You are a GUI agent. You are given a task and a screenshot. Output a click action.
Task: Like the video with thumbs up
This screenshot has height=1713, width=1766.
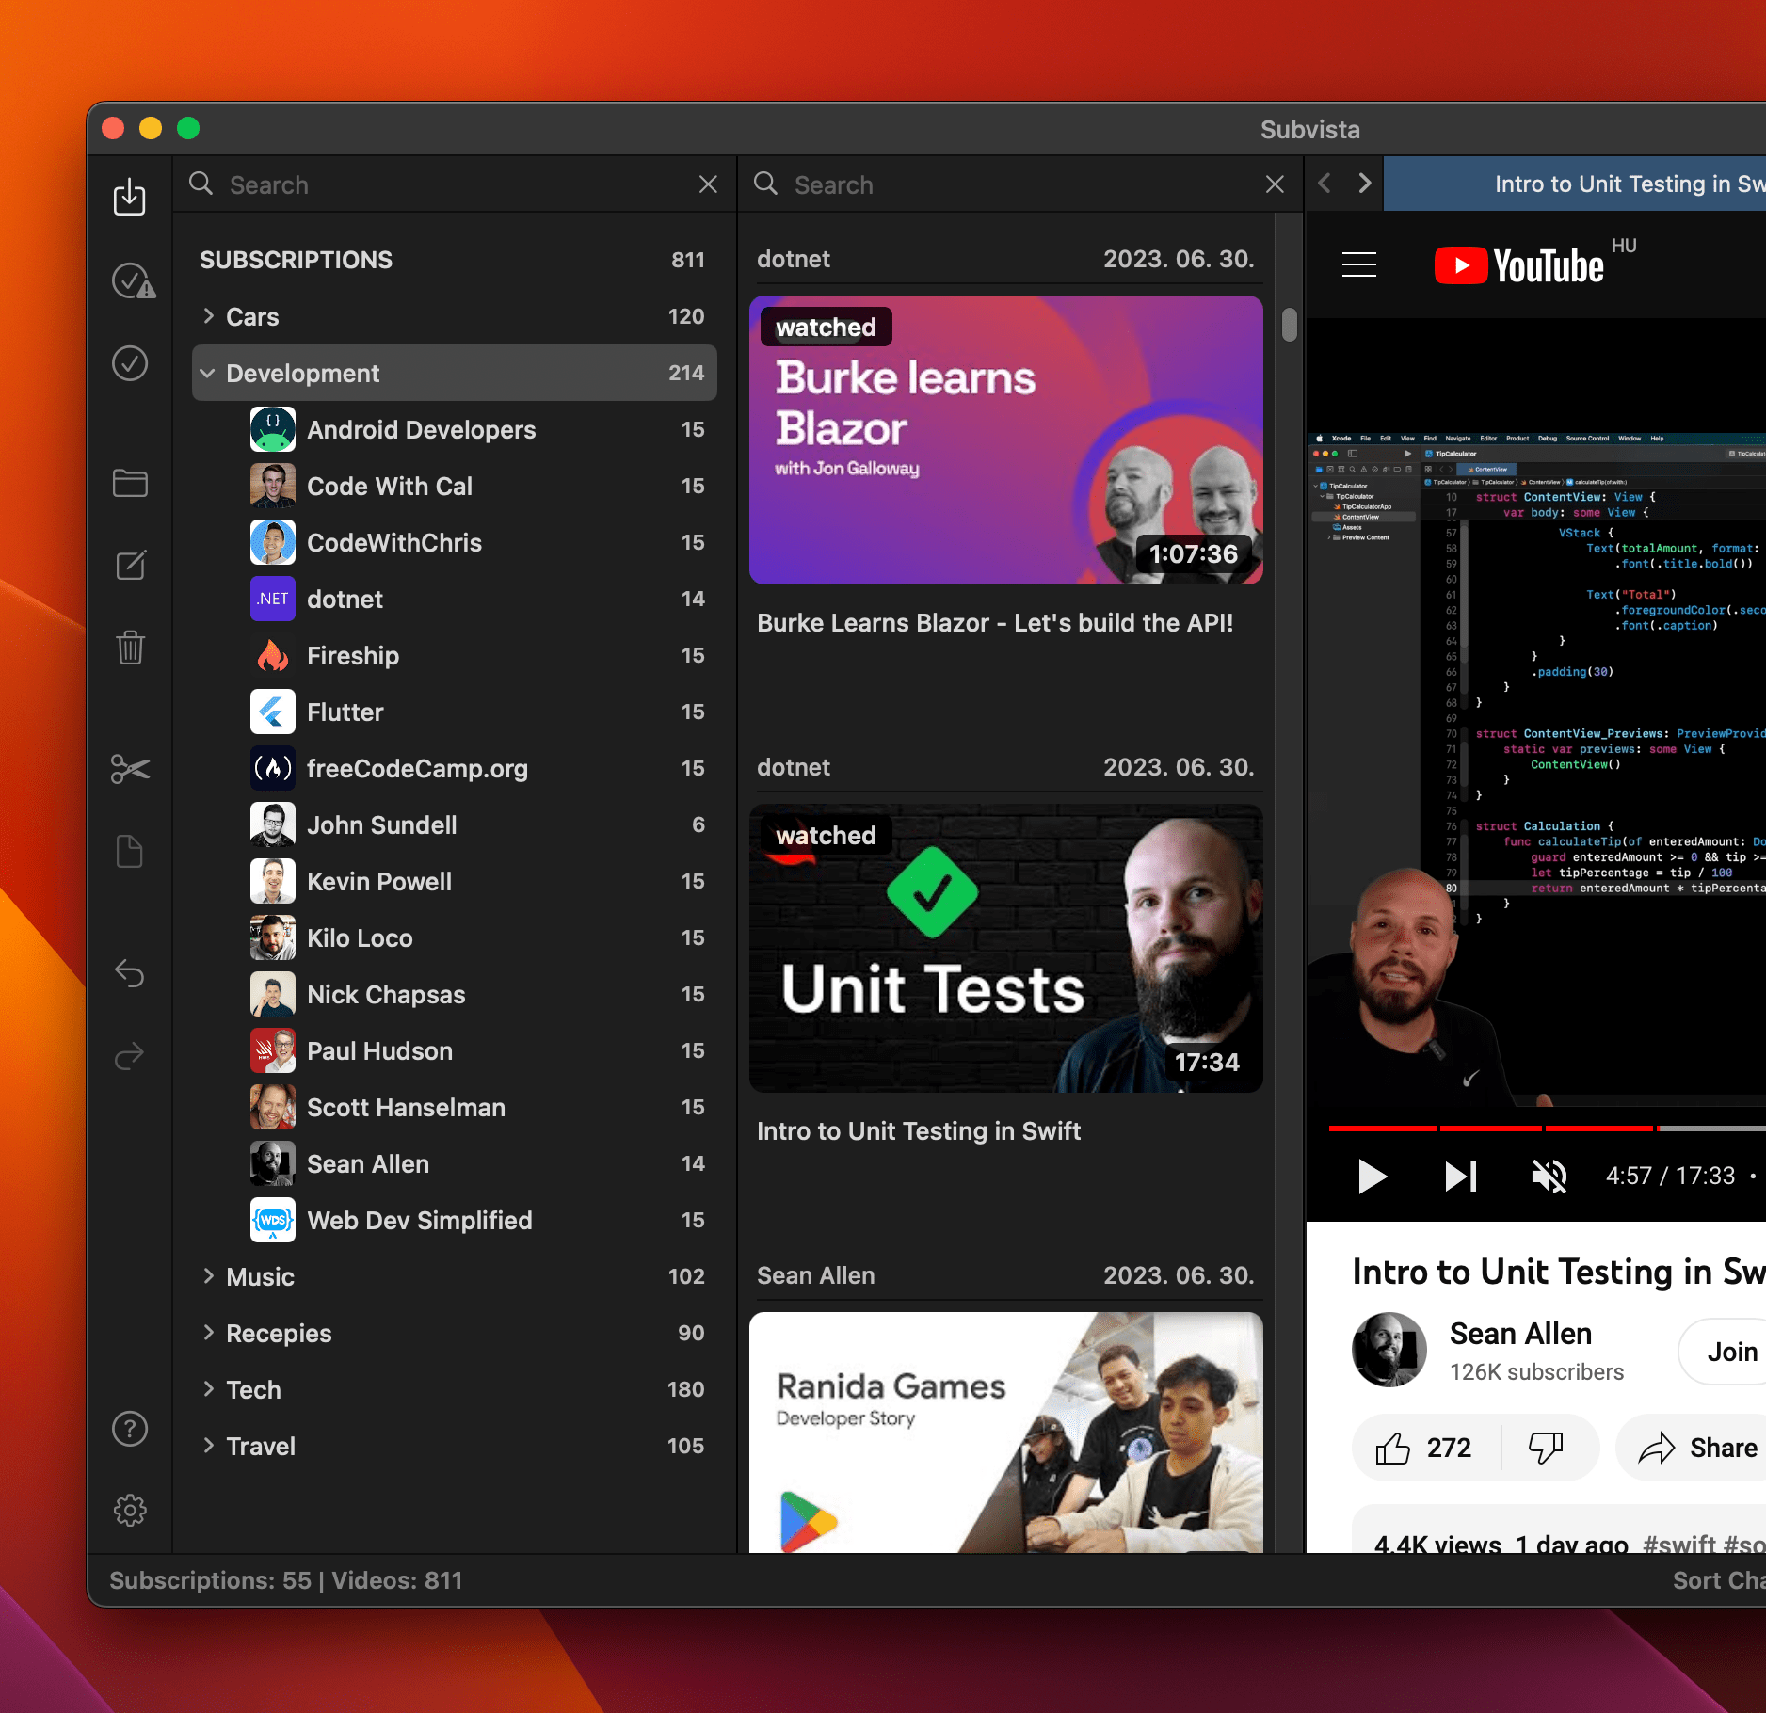(x=1393, y=1448)
